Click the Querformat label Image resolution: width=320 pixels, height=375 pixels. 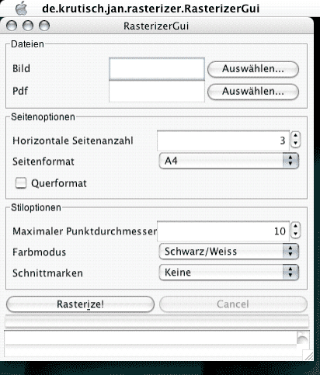pyautogui.click(x=59, y=183)
